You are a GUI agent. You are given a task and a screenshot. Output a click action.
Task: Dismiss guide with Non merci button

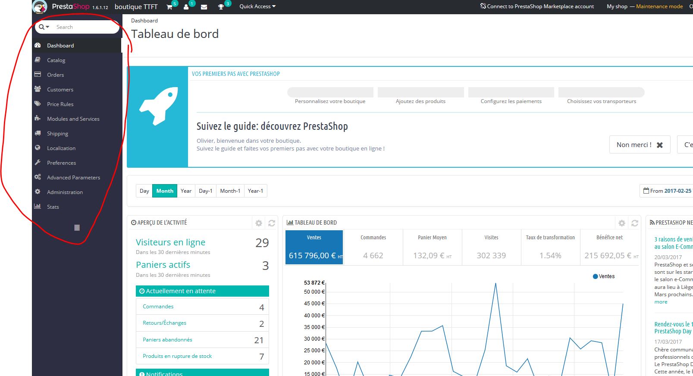tap(640, 144)
